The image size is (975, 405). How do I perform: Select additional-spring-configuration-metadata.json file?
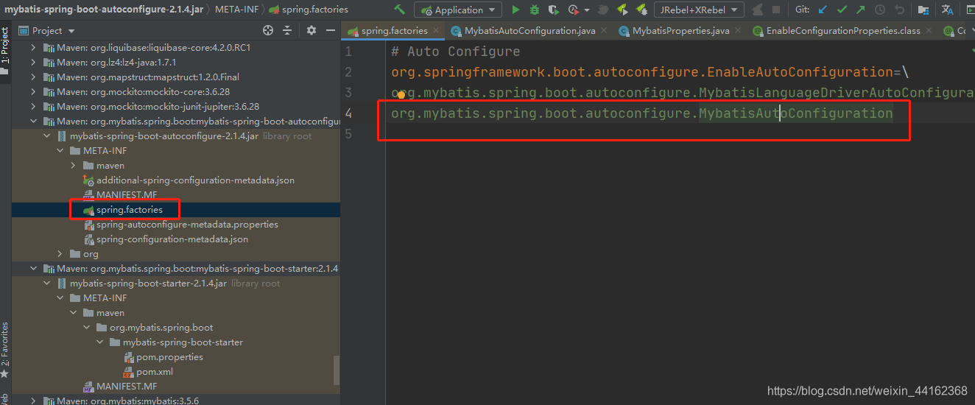(x=195, y=180)
